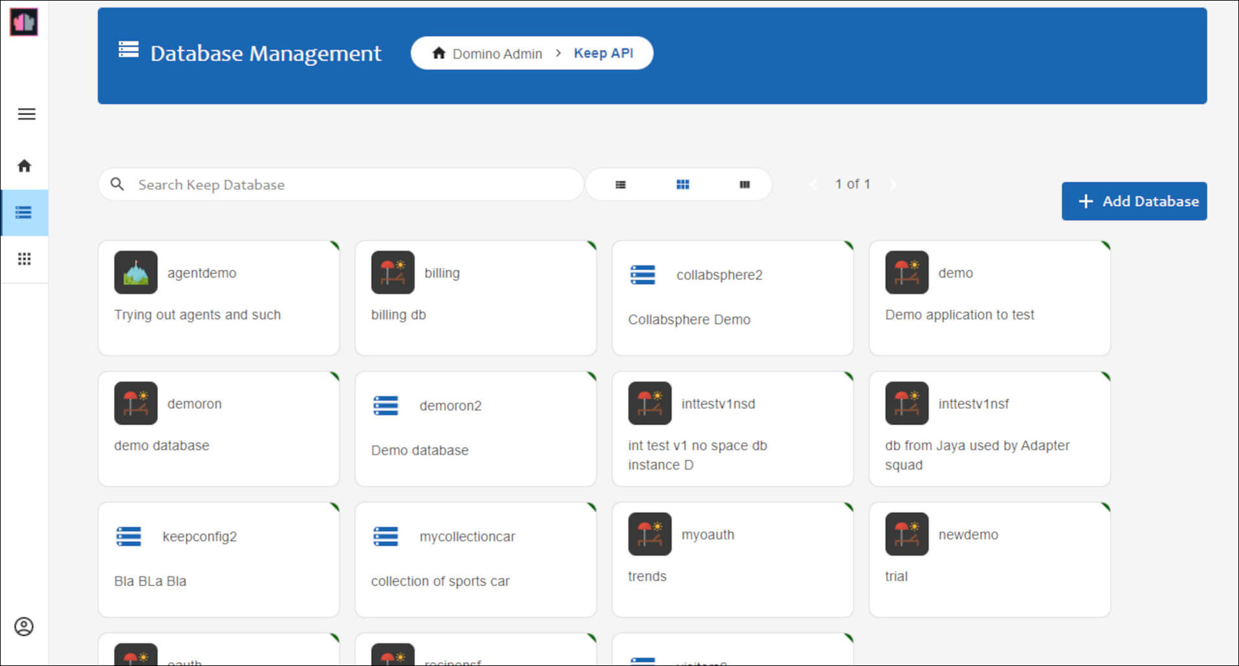This screenshot has height=666, width=1239.
Task: Open the billing database name
Action: tap(442, 273)
